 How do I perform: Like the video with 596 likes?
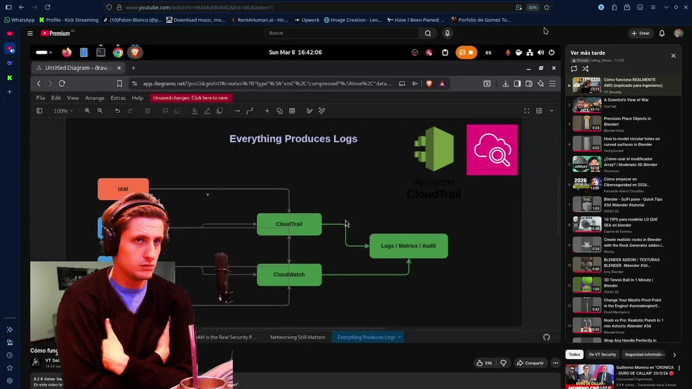pyautogui.click(x=484, y=363)
